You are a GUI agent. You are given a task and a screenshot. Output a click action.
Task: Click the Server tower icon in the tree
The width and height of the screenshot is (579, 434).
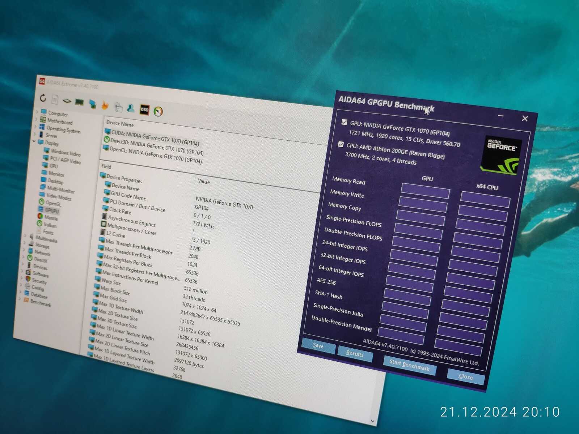41,134
